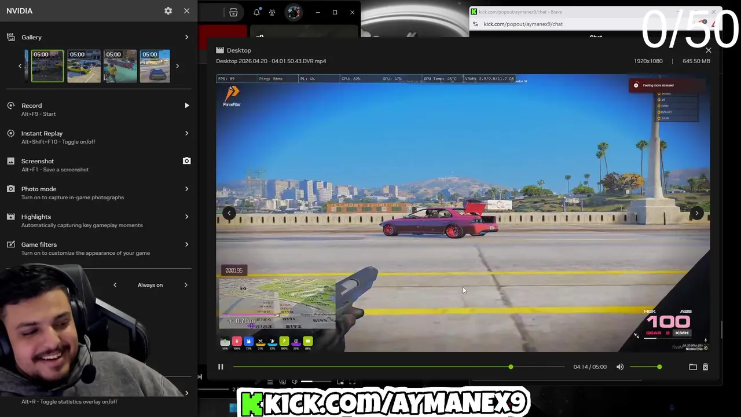The image size is (741, 417).
Task: Open file location folder icon
Action: pyautogui.click(x=693, y=367)
